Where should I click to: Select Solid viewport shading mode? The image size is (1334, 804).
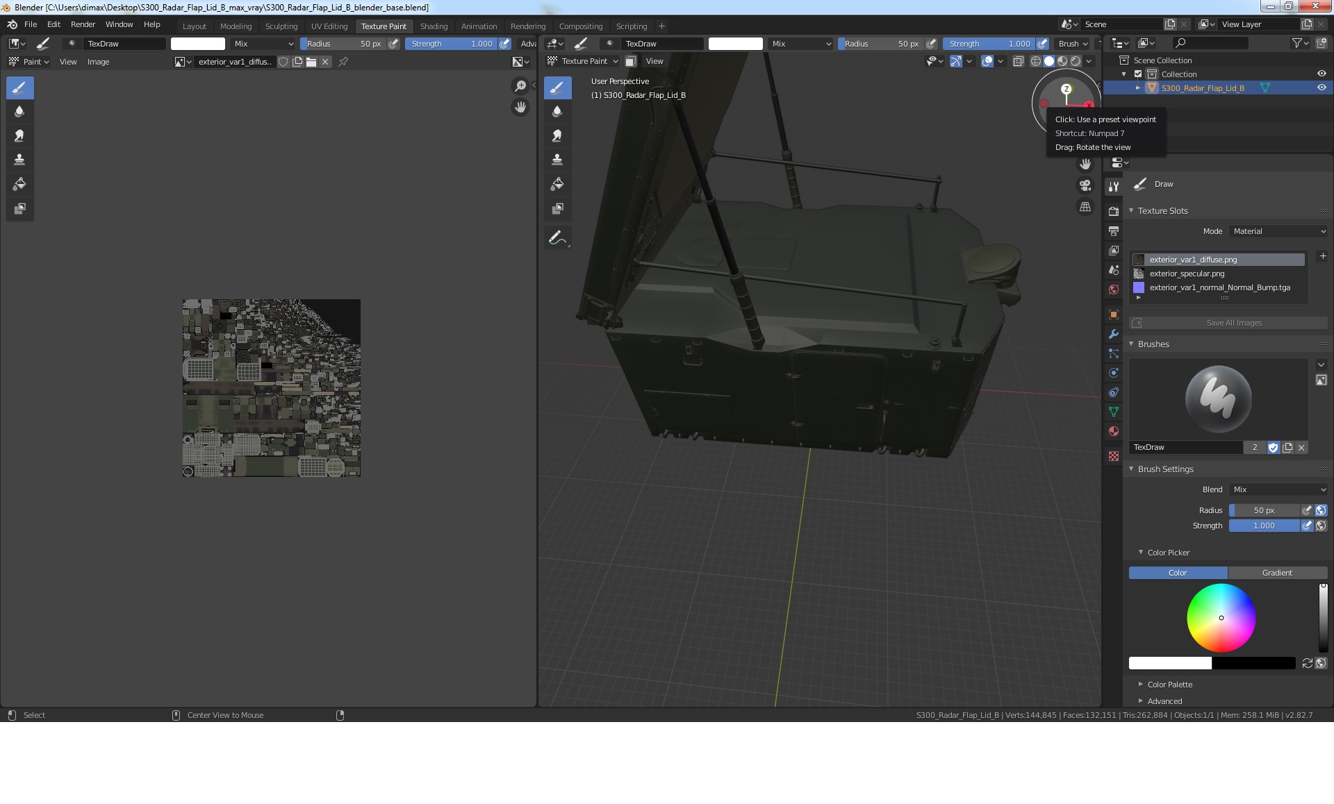(x=1049, y=61)
